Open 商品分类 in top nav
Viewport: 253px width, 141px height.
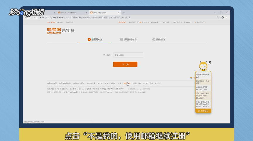pos(165,22)
